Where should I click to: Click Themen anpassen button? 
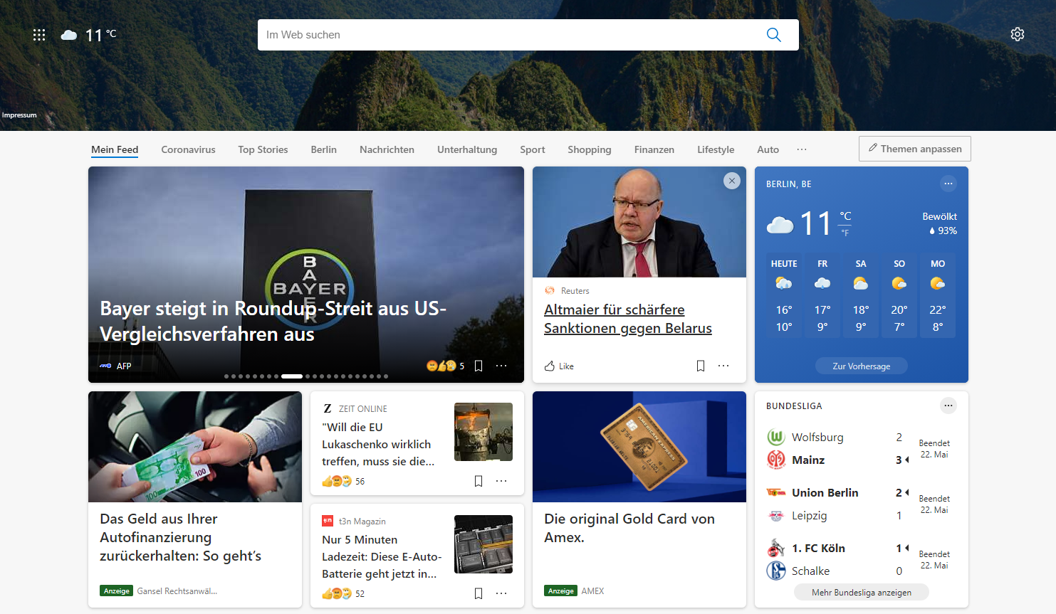pos(915,149)
